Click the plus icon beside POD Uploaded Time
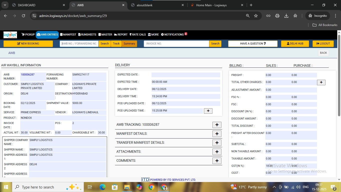The image size is (341, 192). click(208, 111)
